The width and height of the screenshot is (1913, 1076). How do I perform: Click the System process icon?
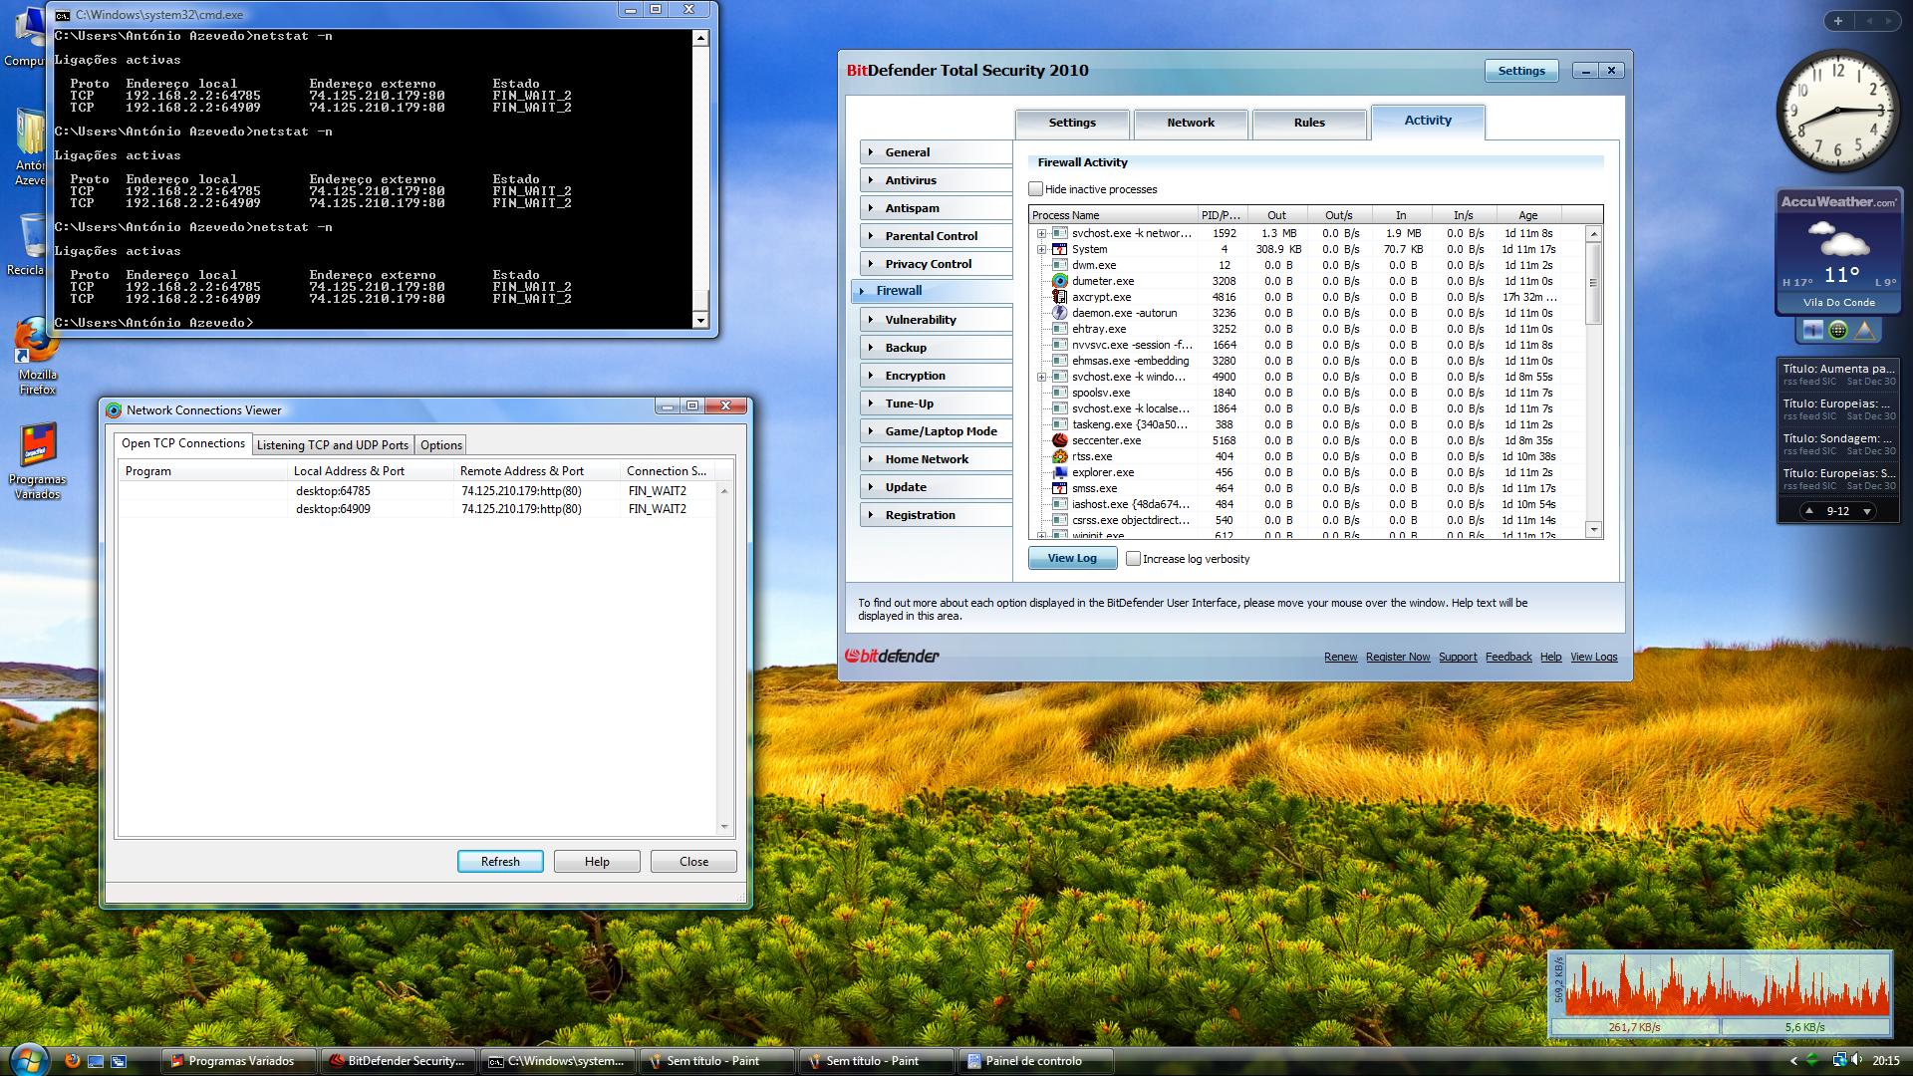point(1060,249)
